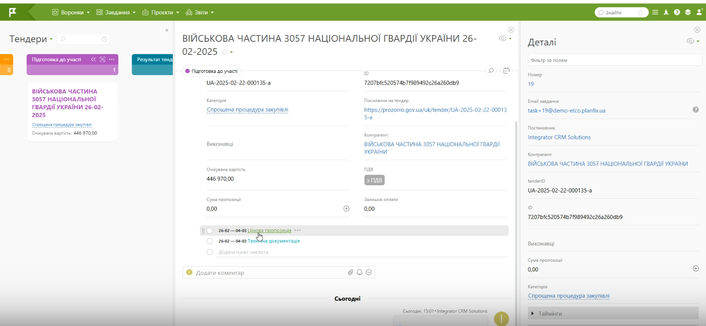Click the rocket icon in top bar
Viewport: 706px width, 326px height.
(666, 13)
